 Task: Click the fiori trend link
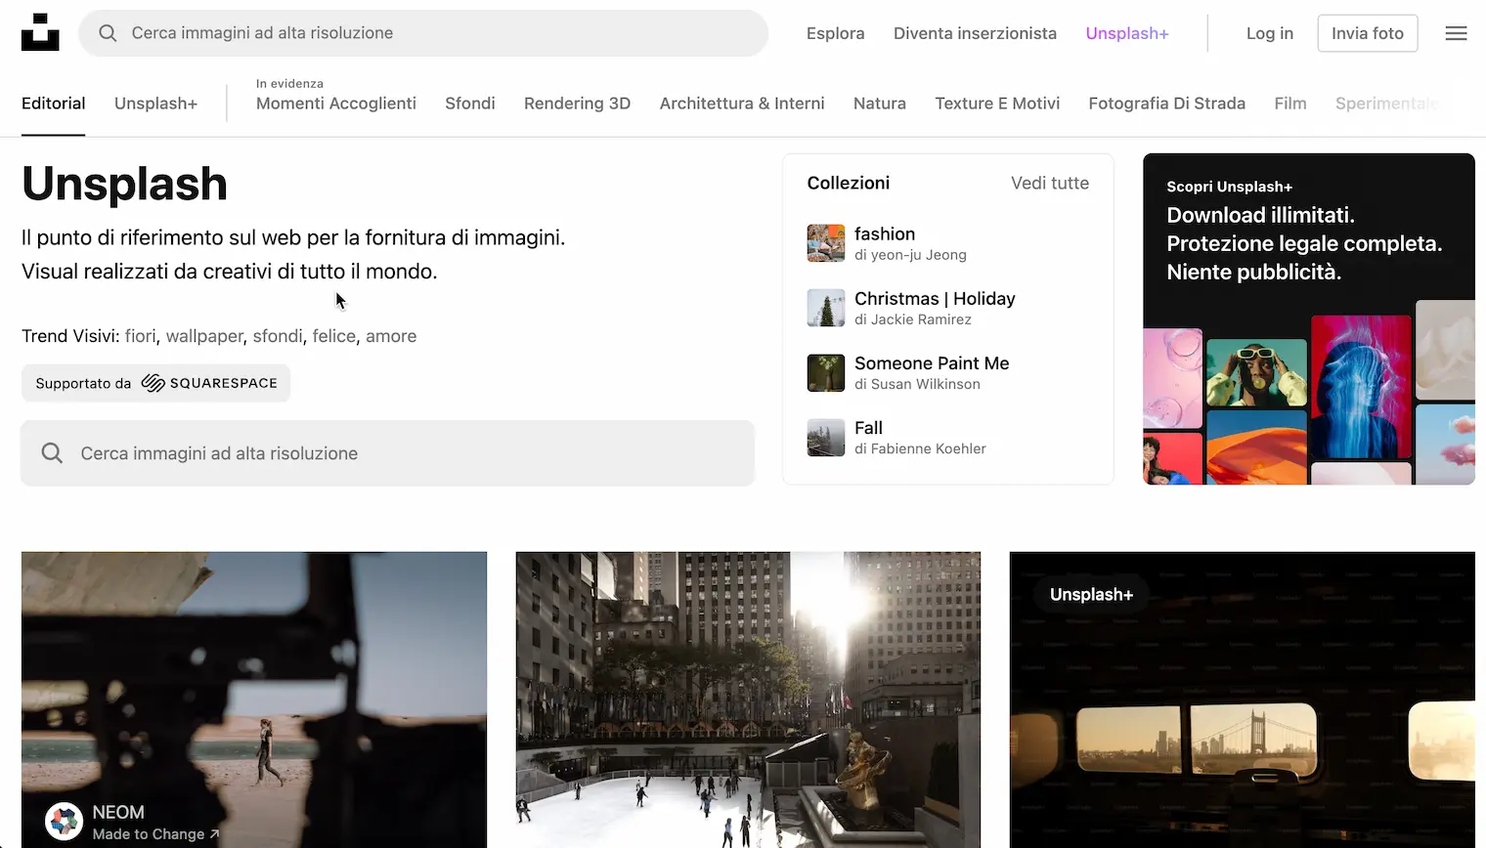(x=140, y=336)
